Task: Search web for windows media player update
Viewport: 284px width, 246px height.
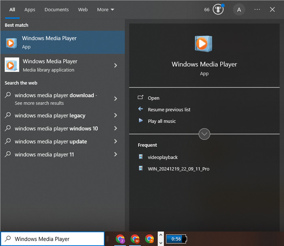Action: tap(51, 141)
